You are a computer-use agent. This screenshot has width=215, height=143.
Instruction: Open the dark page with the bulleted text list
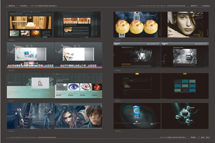137,86
